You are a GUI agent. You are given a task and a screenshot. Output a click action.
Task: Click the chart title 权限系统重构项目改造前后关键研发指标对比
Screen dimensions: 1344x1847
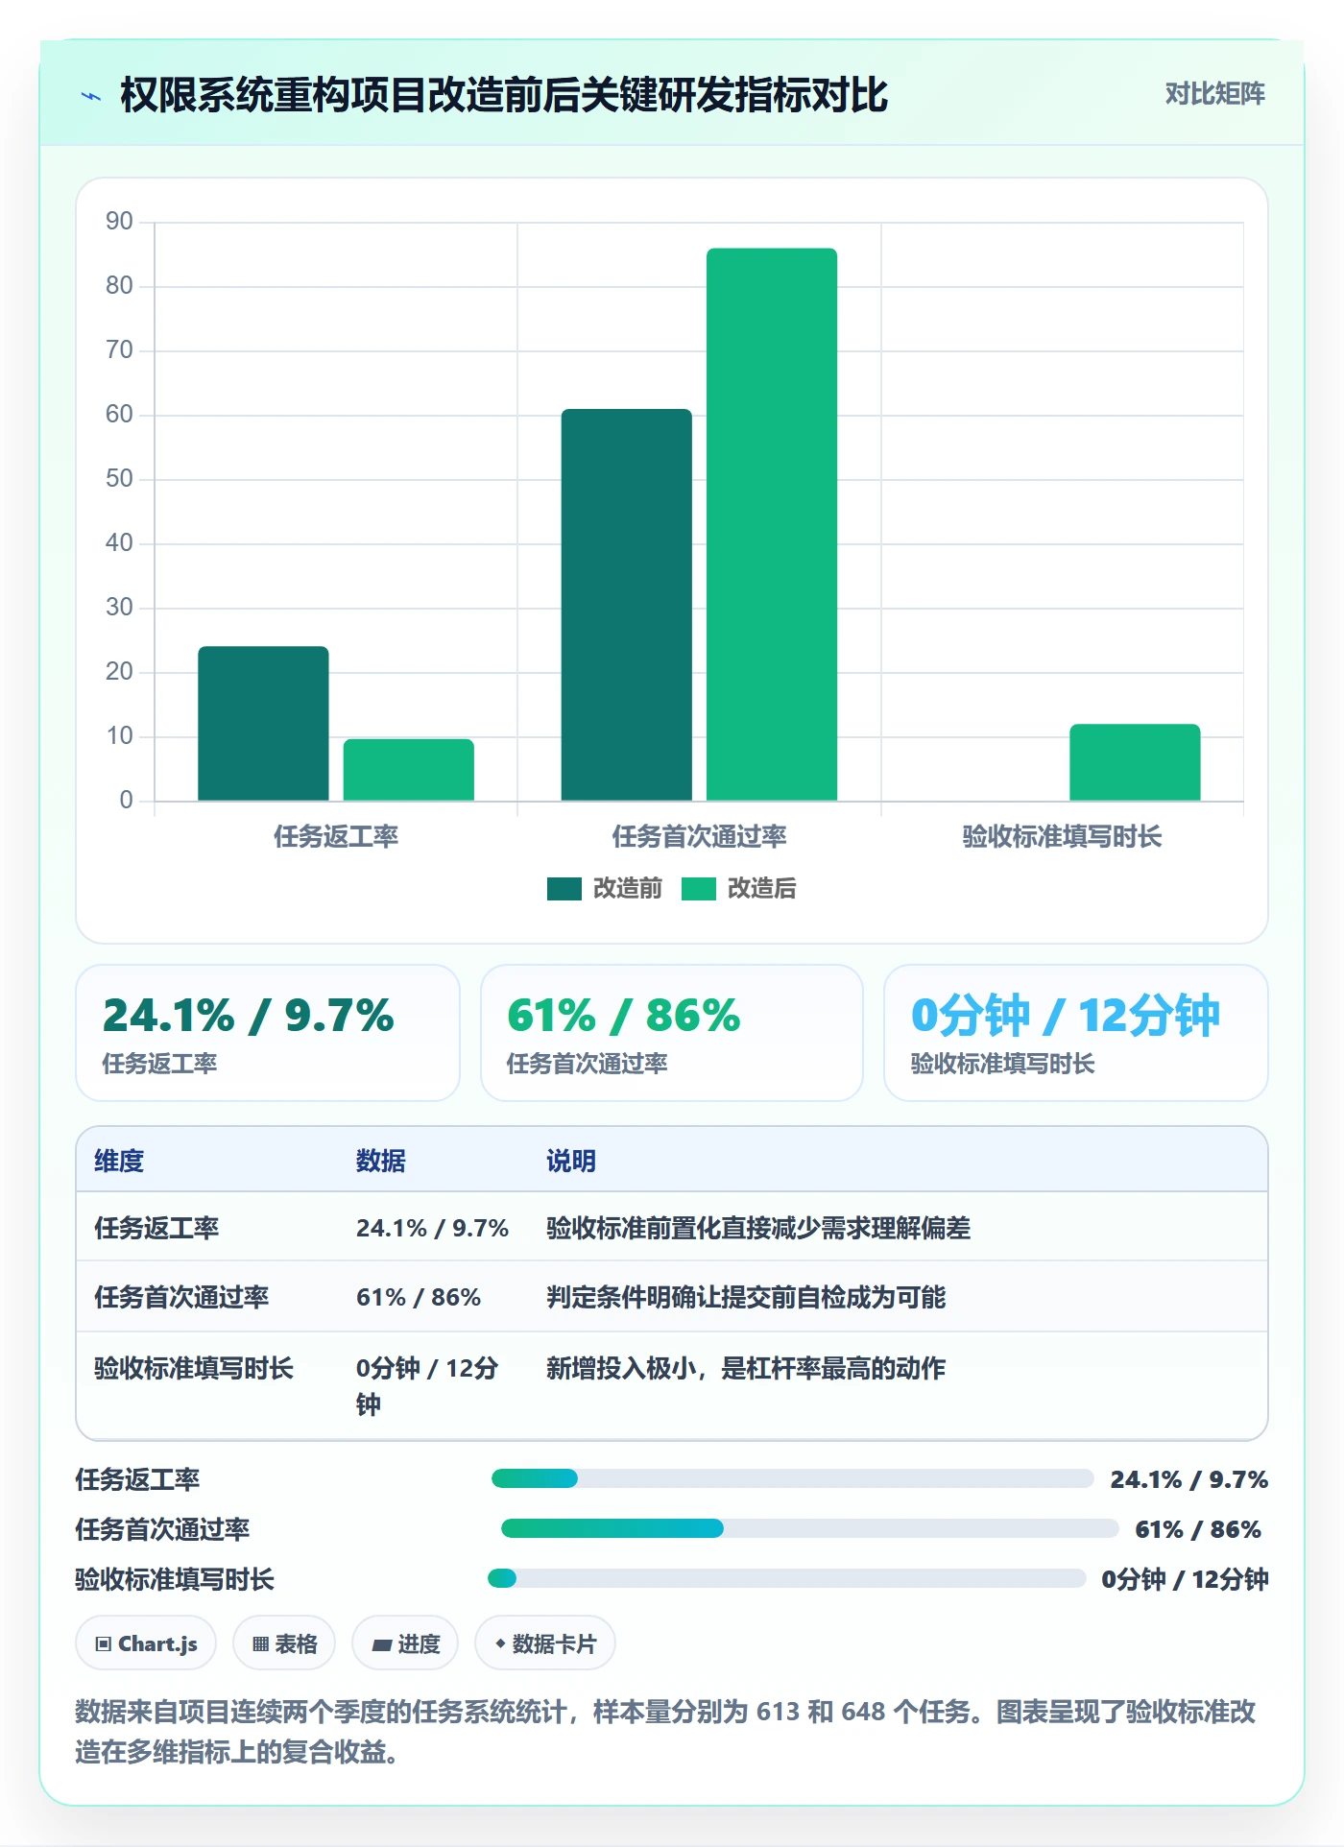pyautogui.click(x=504, y=95)
